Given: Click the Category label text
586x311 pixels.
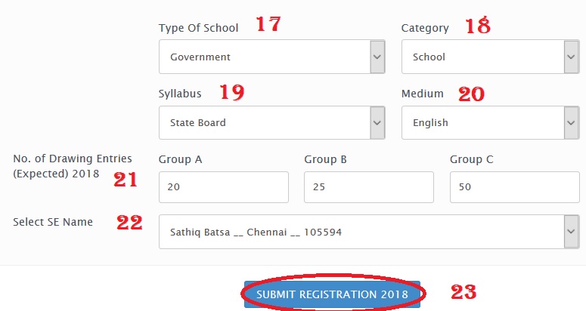Looking at the screenshot, I should [x=424, y=28].
